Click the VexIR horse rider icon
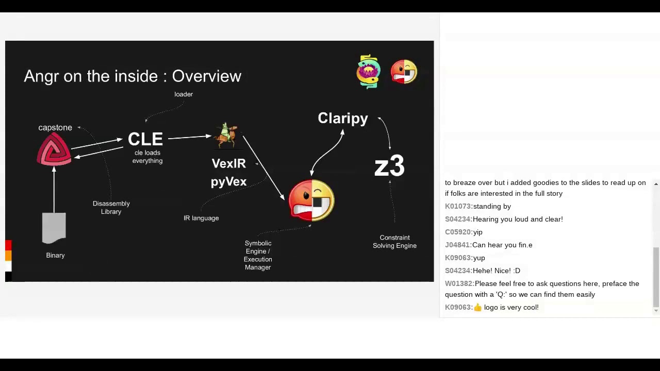Viewport: 660px width, 371px height. point(226,136)
